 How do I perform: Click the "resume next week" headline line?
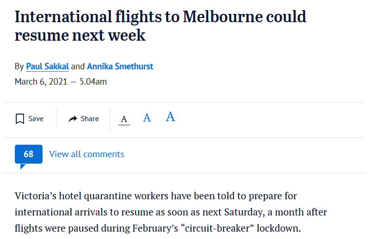80,35
